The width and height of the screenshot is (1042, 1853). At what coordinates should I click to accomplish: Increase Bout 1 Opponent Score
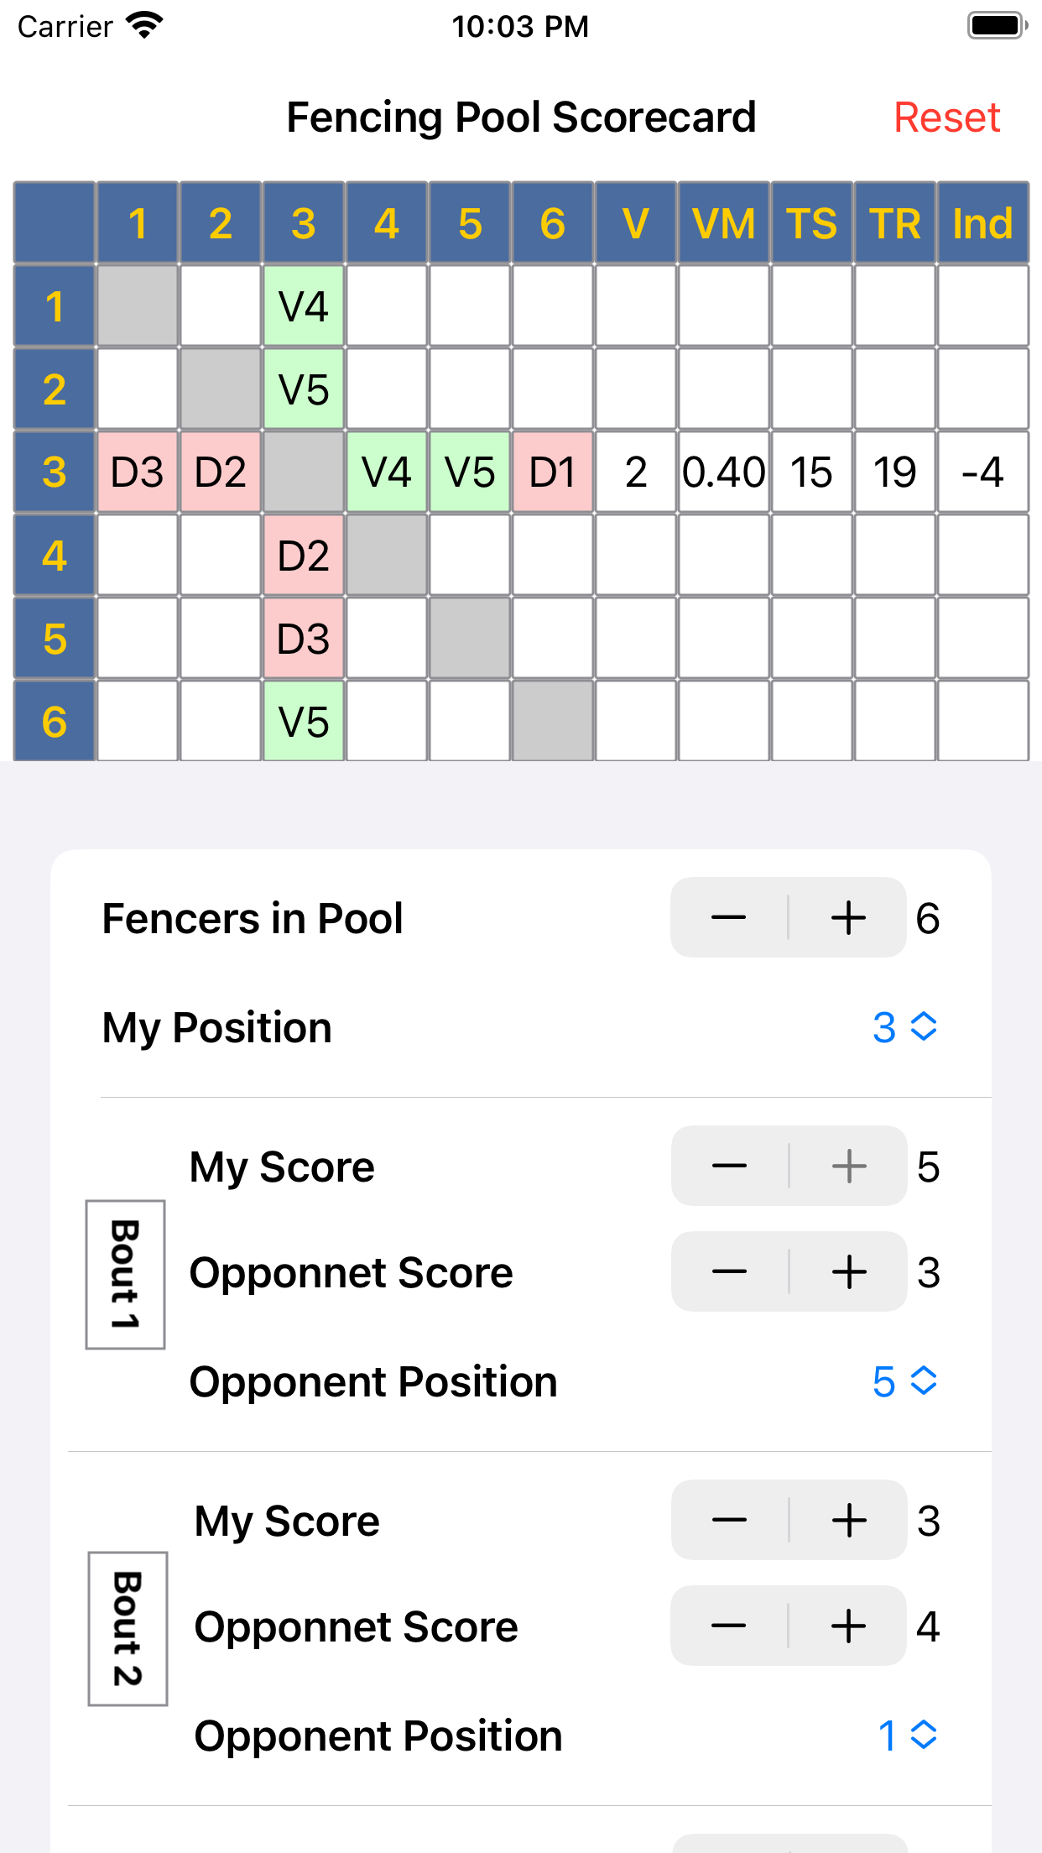pos(848,1271)
